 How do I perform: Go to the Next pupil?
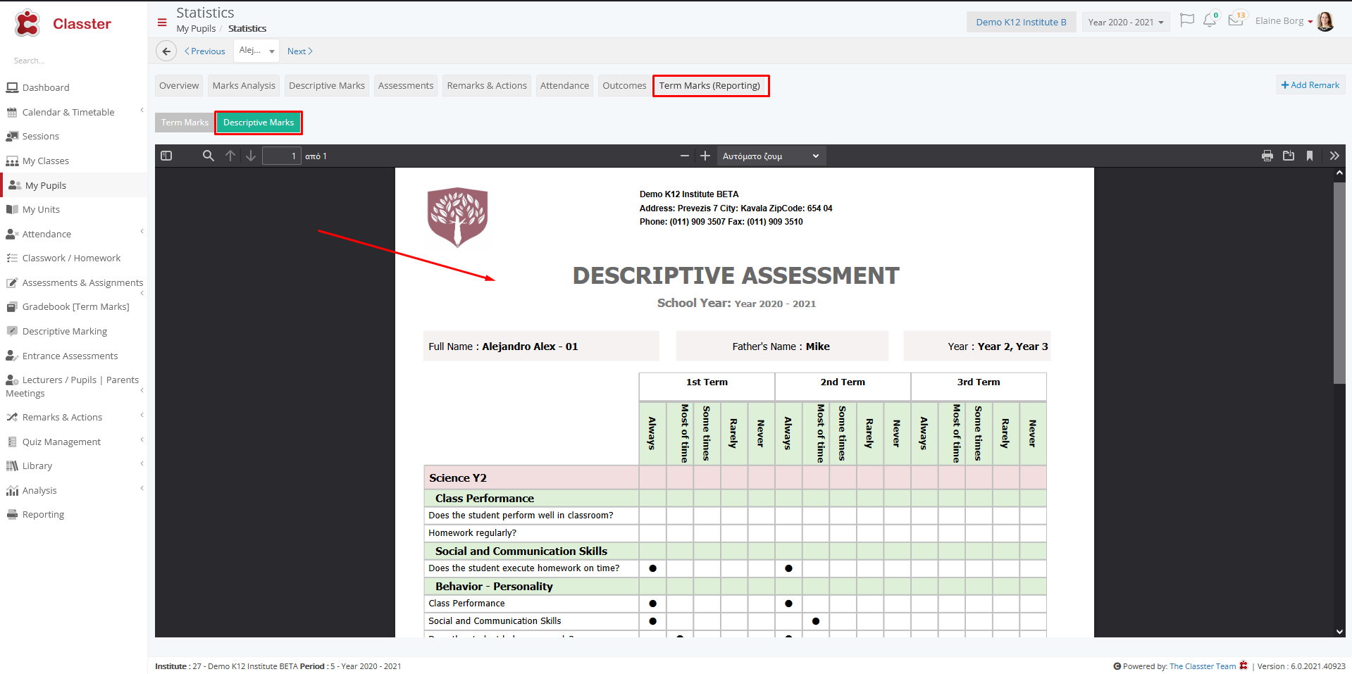click(300, 51)
